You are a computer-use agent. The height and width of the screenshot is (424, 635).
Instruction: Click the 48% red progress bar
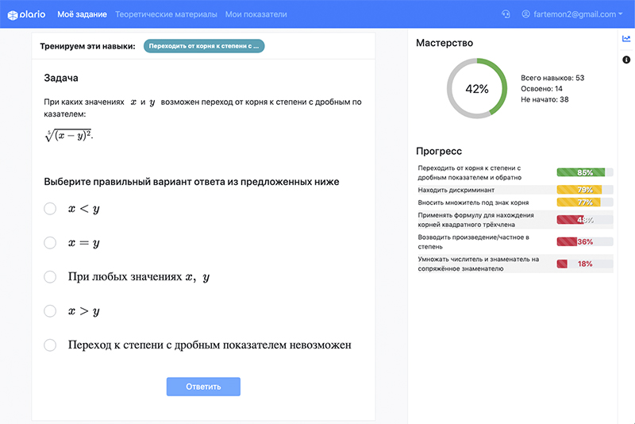coord(585,219)
